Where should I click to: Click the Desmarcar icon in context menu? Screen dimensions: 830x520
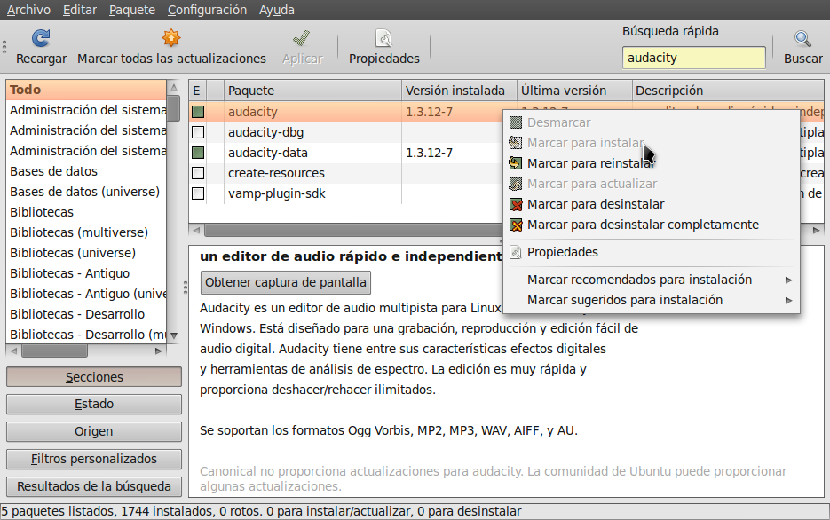516,122
